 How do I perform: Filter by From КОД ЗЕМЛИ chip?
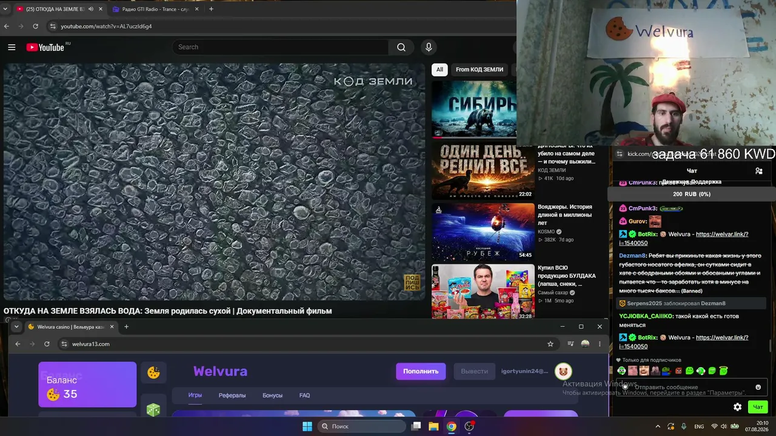coord(480,70)
